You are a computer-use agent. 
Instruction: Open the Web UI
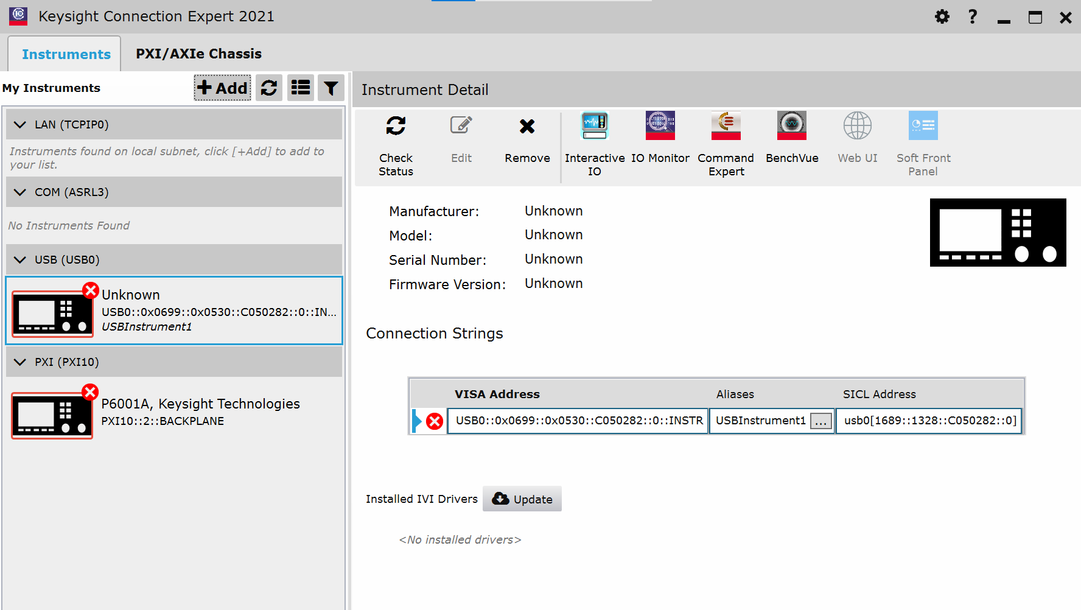click(858, 139)
